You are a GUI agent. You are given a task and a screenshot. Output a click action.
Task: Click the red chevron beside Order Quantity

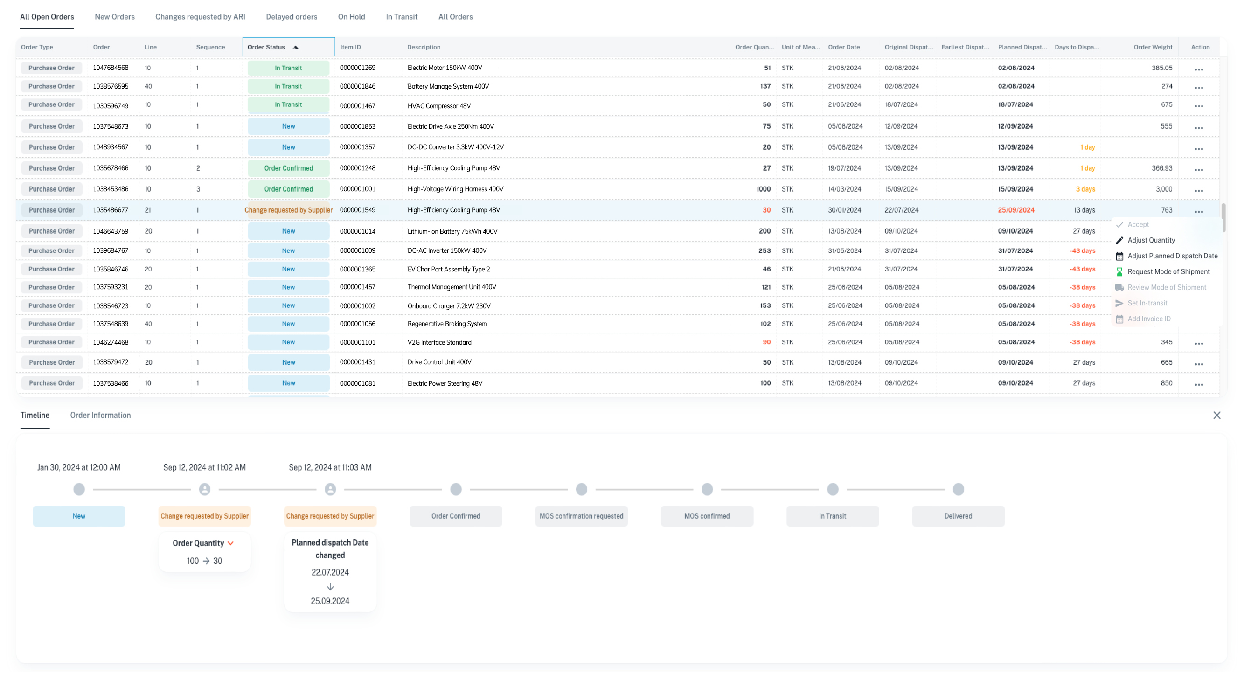pyautogui.click(x=231, y=543)
